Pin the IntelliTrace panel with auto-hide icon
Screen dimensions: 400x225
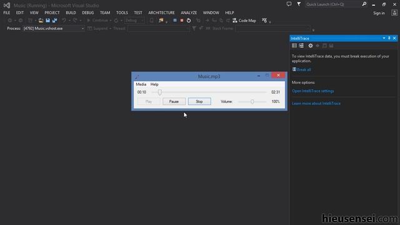(x=389, y=38)
